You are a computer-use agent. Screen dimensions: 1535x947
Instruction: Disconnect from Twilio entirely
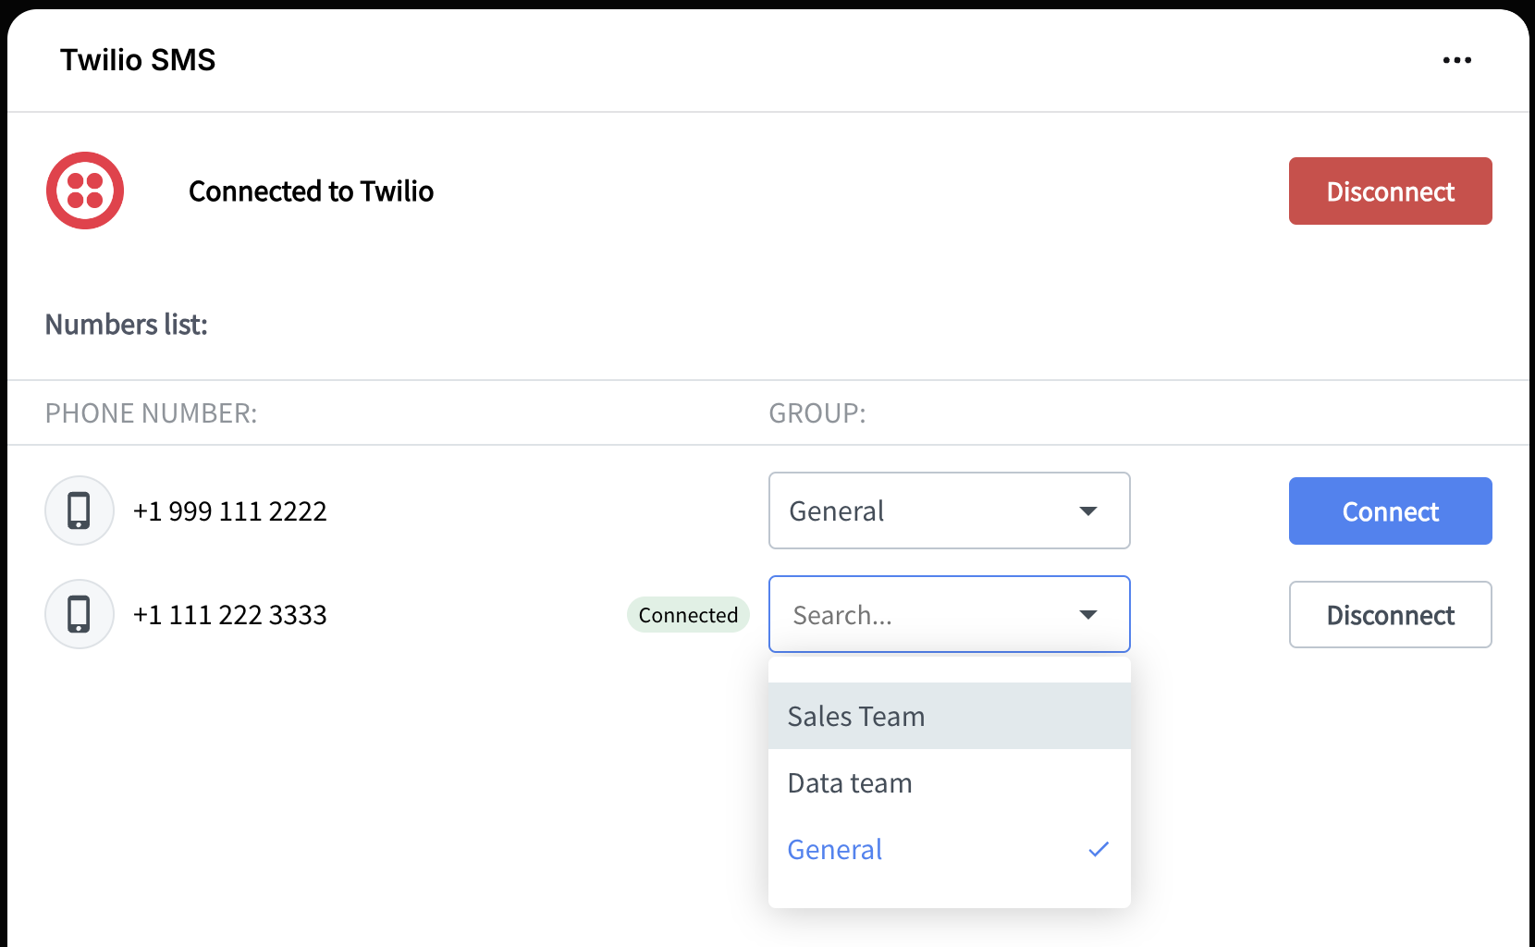pyautogui.click(x=1390, y=191)
